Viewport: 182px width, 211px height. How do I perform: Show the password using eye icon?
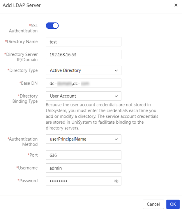(116, 181)
